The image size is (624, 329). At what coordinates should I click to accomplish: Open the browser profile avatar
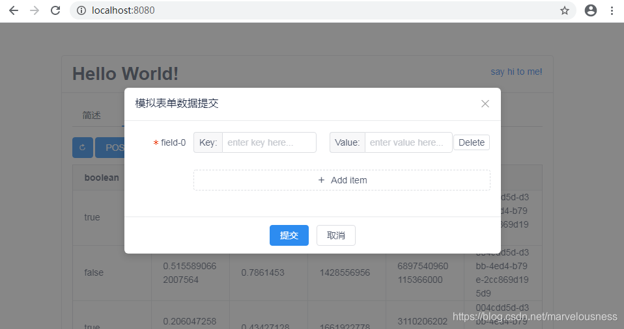click(591, 10)
